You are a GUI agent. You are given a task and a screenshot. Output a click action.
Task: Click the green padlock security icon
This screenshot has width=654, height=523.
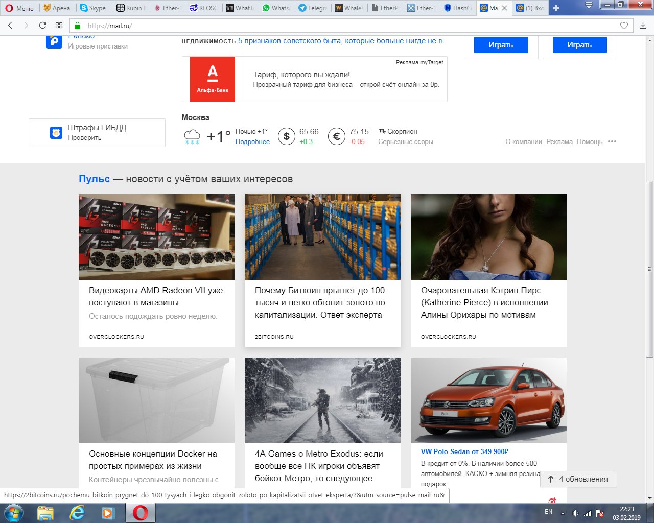pos(78,26)
